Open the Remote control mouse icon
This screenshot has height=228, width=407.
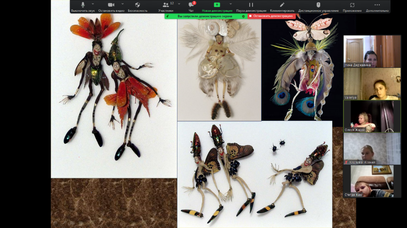tap(318, 6)
